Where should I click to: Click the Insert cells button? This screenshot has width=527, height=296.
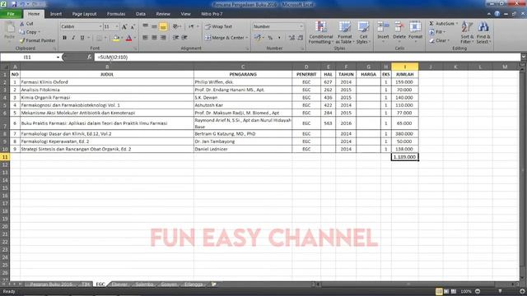[383, 31]
